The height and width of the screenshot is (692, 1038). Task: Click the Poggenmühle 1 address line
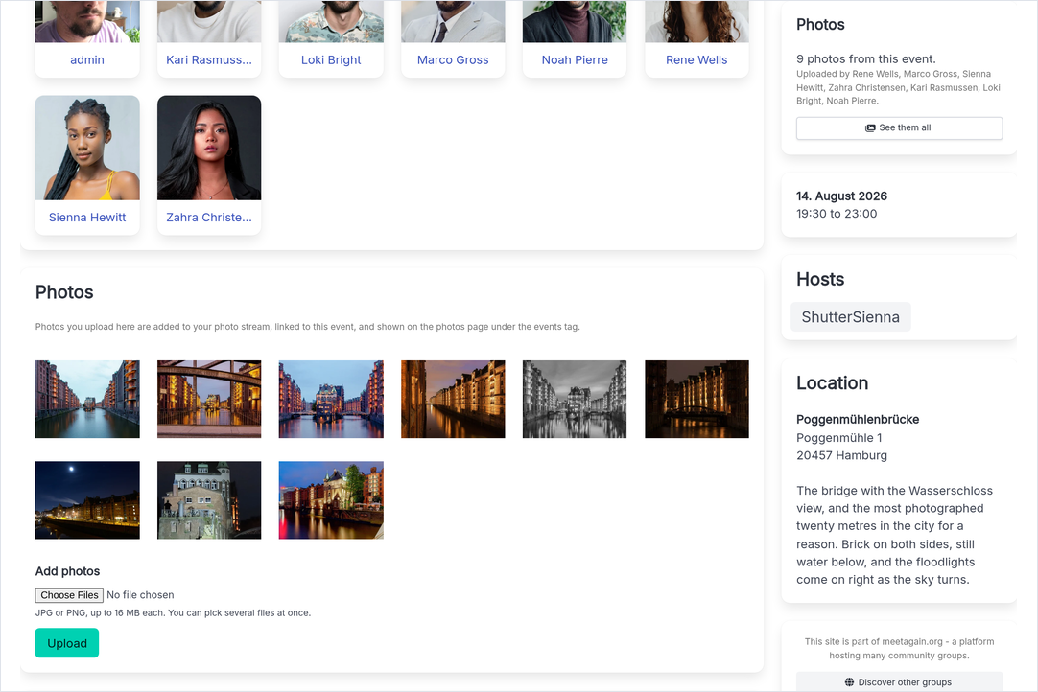click(838, 438)
